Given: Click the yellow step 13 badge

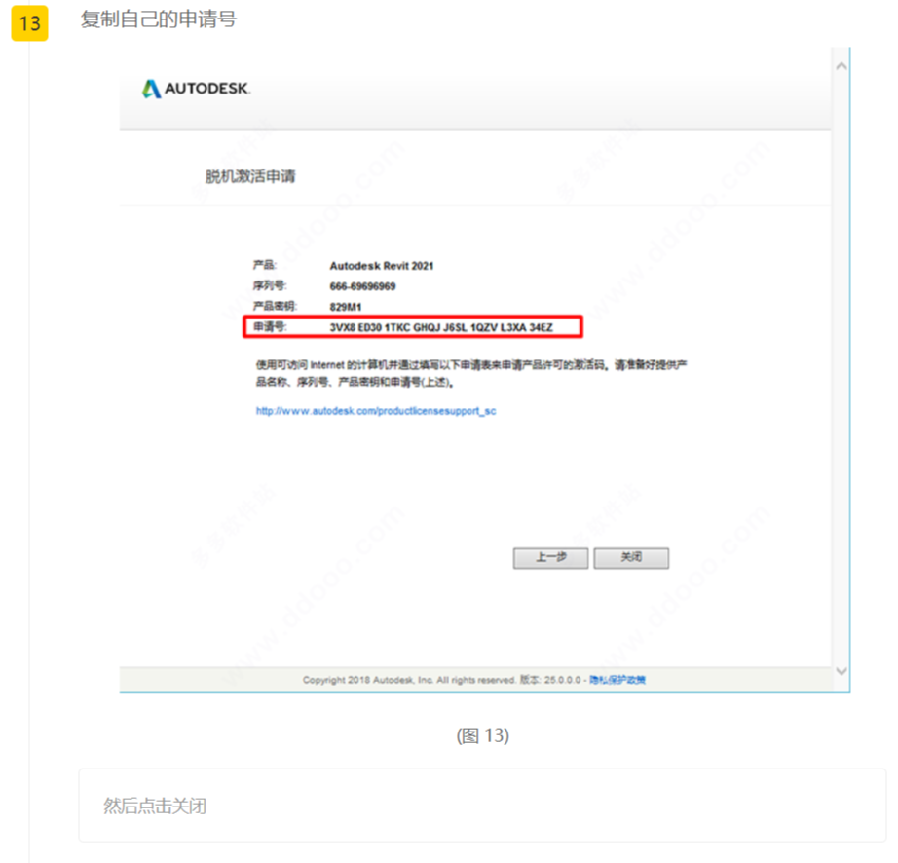Looking at the screenshot, I should pyautogui.click(x=29, y=23).
